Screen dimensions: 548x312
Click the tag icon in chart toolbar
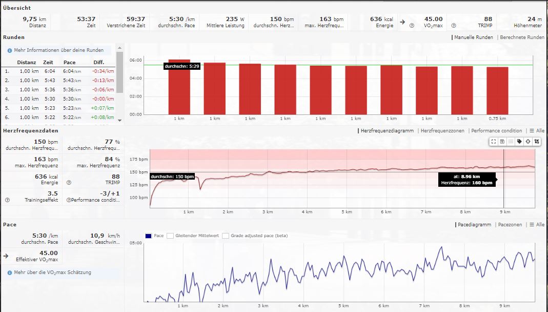pyautogui.click(x=519, y=141)
